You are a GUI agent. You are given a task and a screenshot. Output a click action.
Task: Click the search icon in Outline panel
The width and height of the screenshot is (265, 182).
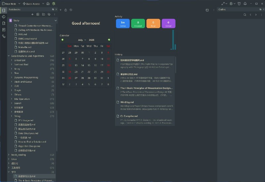click(x=245, y=15)
